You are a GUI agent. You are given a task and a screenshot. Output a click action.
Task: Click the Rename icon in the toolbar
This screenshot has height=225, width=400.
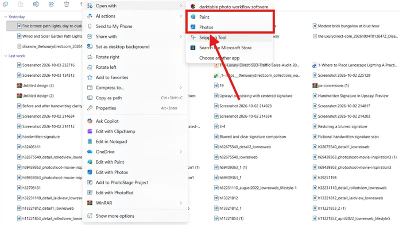36,4
